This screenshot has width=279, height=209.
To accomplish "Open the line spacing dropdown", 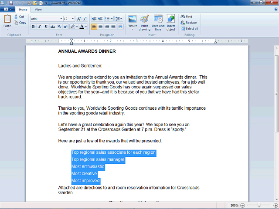I will 119,19.
